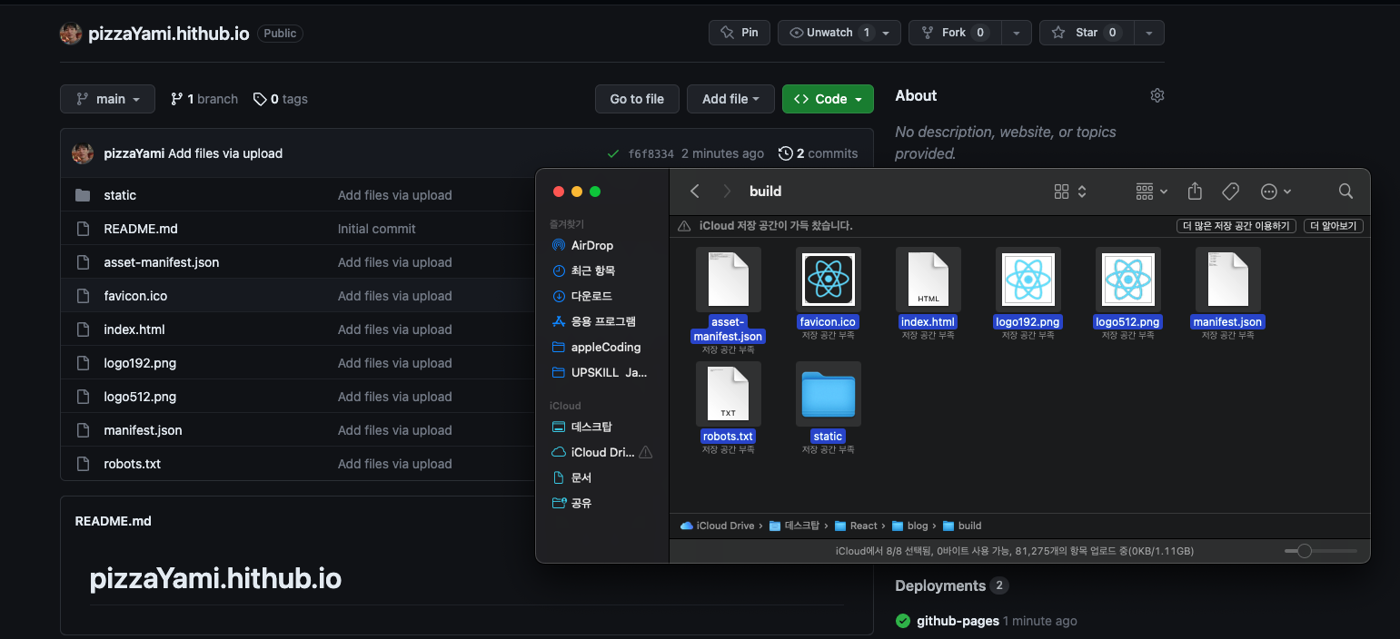Open the github-pages deployment link

[958, 621]
